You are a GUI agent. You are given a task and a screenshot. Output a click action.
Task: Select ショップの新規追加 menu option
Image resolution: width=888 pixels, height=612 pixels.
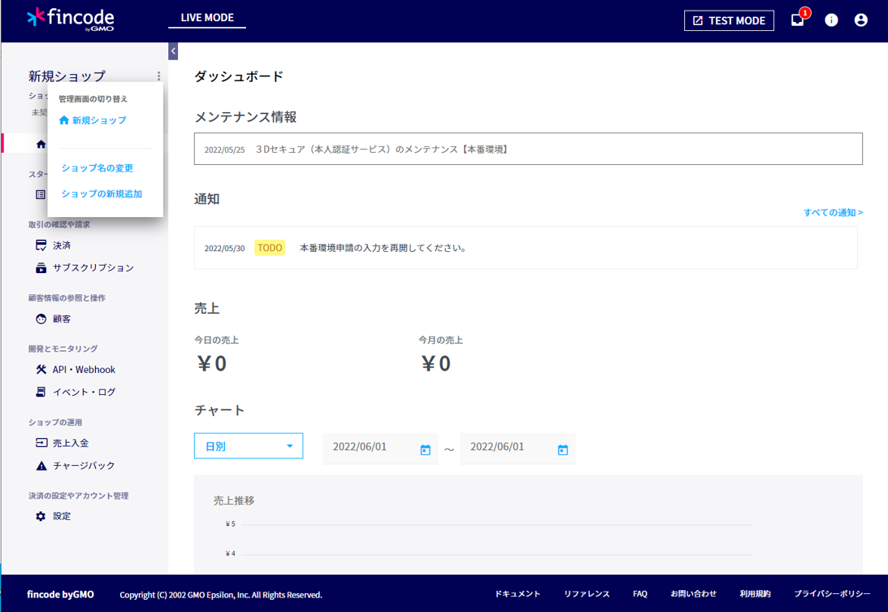(99, 195)
